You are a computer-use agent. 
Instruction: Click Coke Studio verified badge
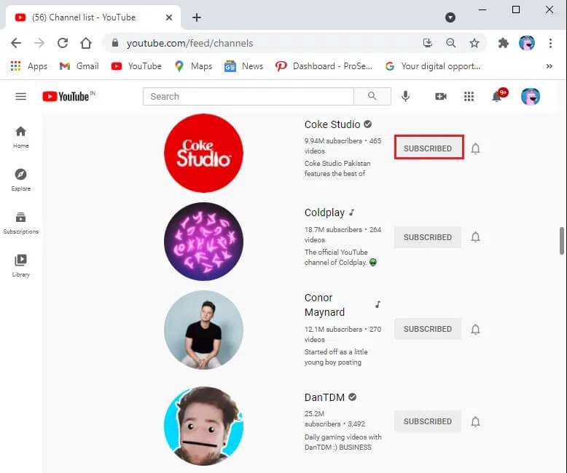coord(367,124)
